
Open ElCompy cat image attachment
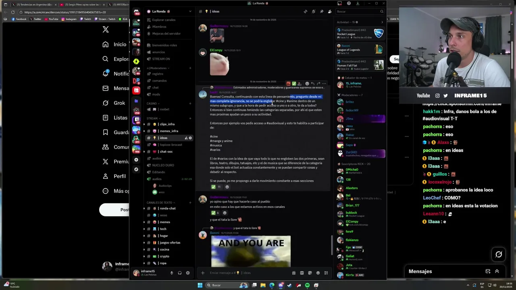click(220, 64)
